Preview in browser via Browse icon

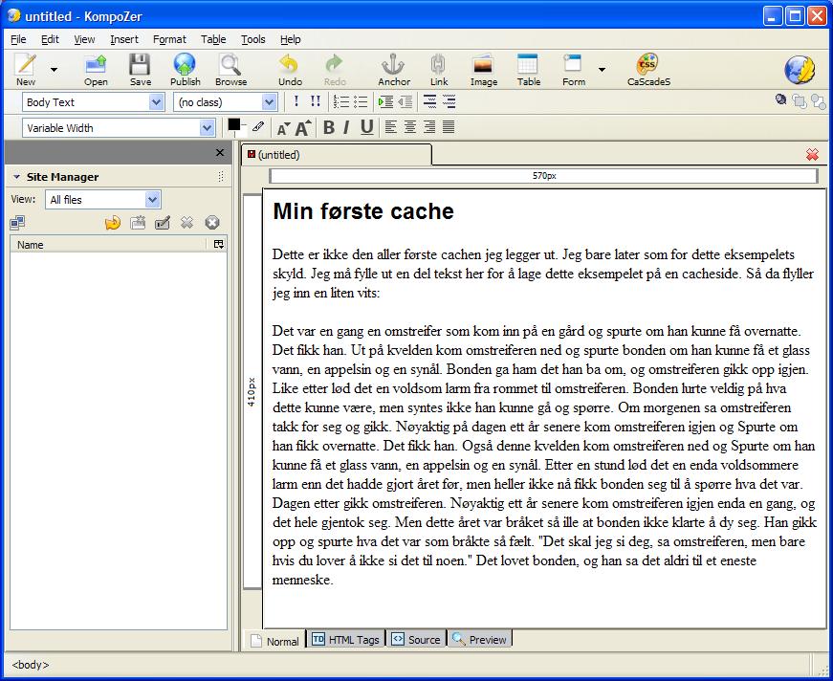coord(231,70)
